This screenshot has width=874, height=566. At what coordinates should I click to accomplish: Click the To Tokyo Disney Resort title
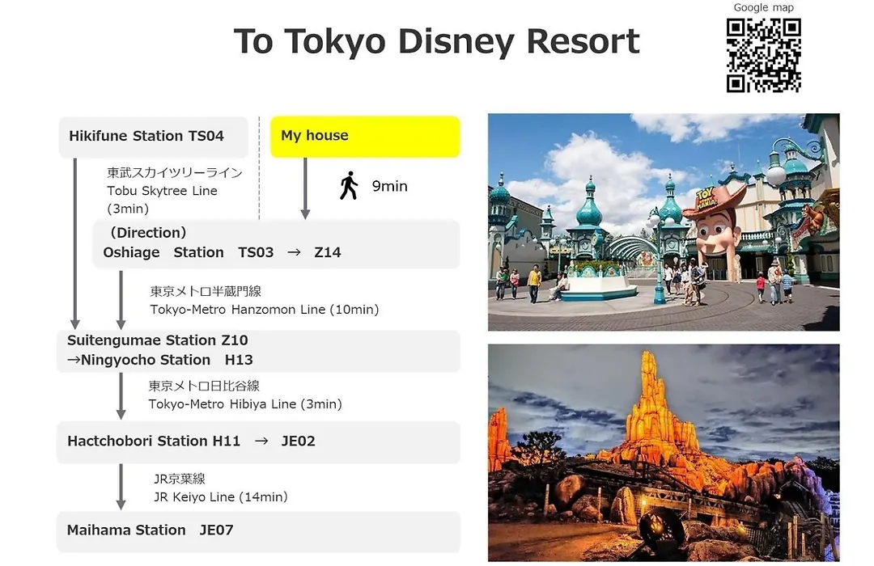click(436, 41)
